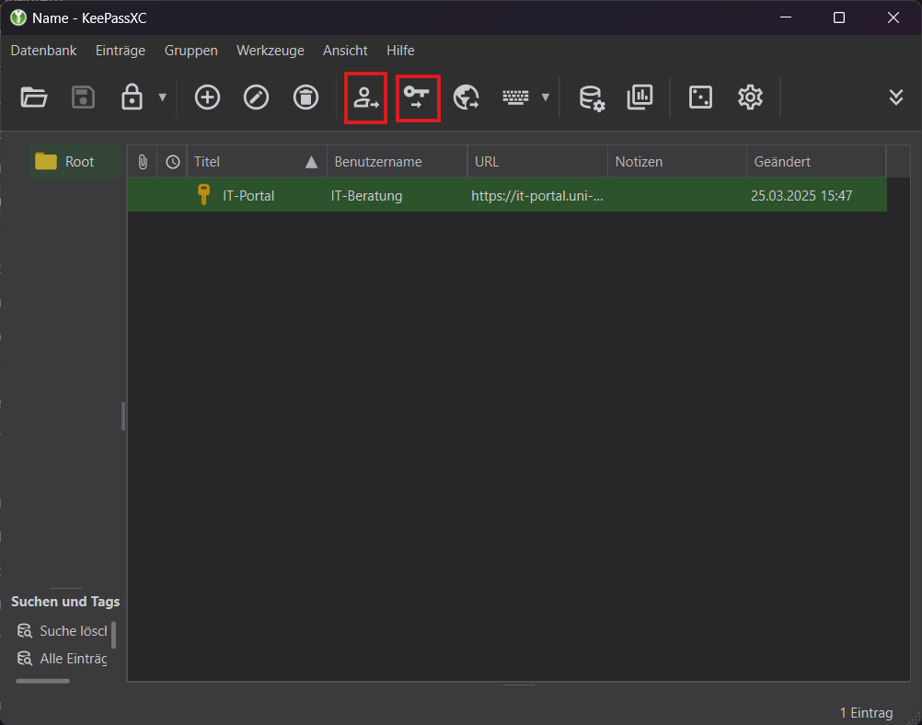The width and height of the screenshot is (922, 725).
Task: Open the database settings icon
Action: pos(592,98)
